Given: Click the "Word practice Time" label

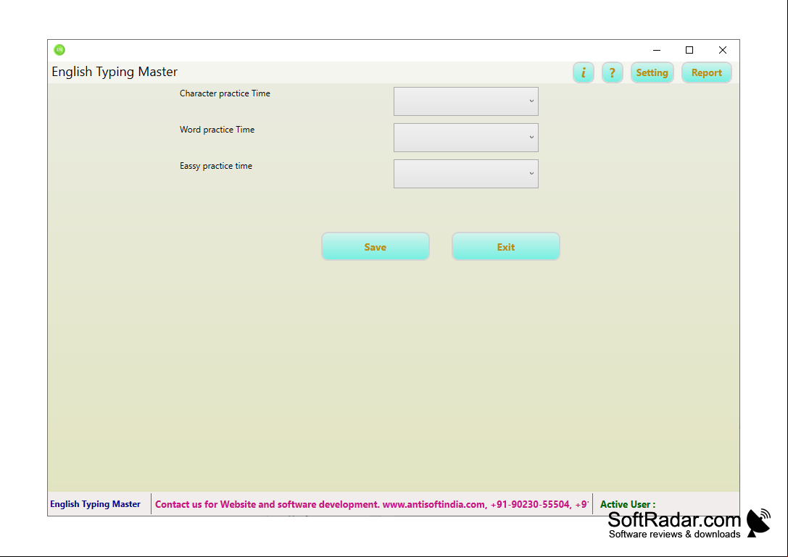Looking at the screenshot, I should coord(217,130).
